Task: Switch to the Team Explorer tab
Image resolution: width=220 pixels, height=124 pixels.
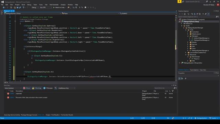Action: [x=194, y=70]
